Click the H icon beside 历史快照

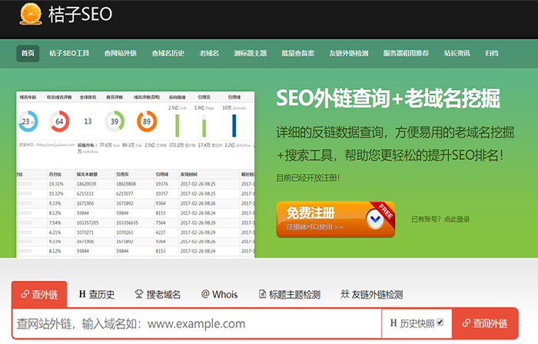(x=394, y=323)
